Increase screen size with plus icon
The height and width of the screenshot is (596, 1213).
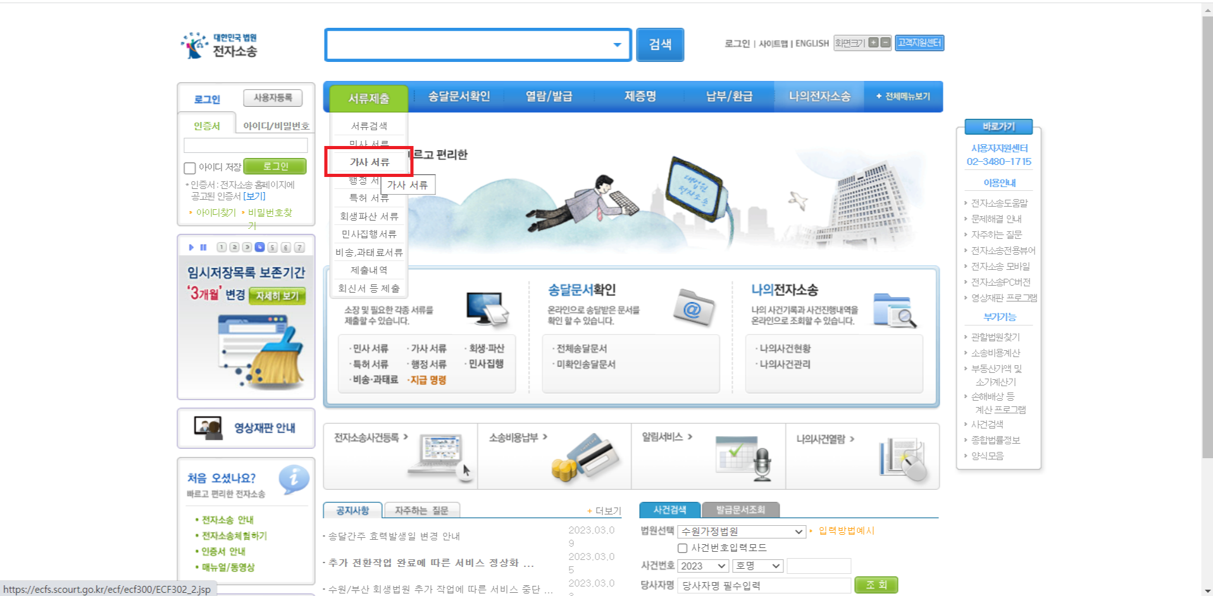(873, 43)
